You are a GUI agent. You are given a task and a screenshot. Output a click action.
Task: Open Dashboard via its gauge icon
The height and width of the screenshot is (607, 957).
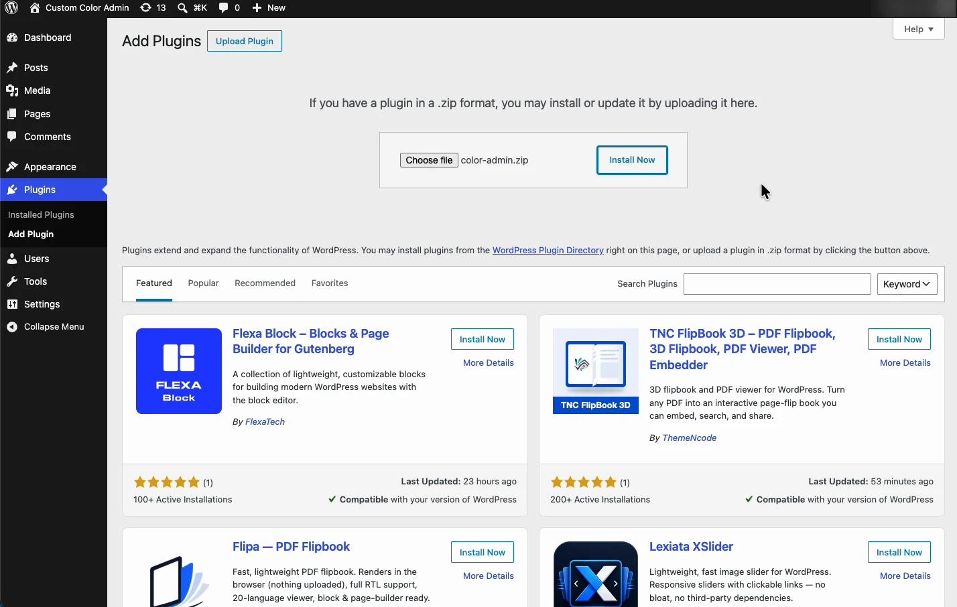[12, 38]
